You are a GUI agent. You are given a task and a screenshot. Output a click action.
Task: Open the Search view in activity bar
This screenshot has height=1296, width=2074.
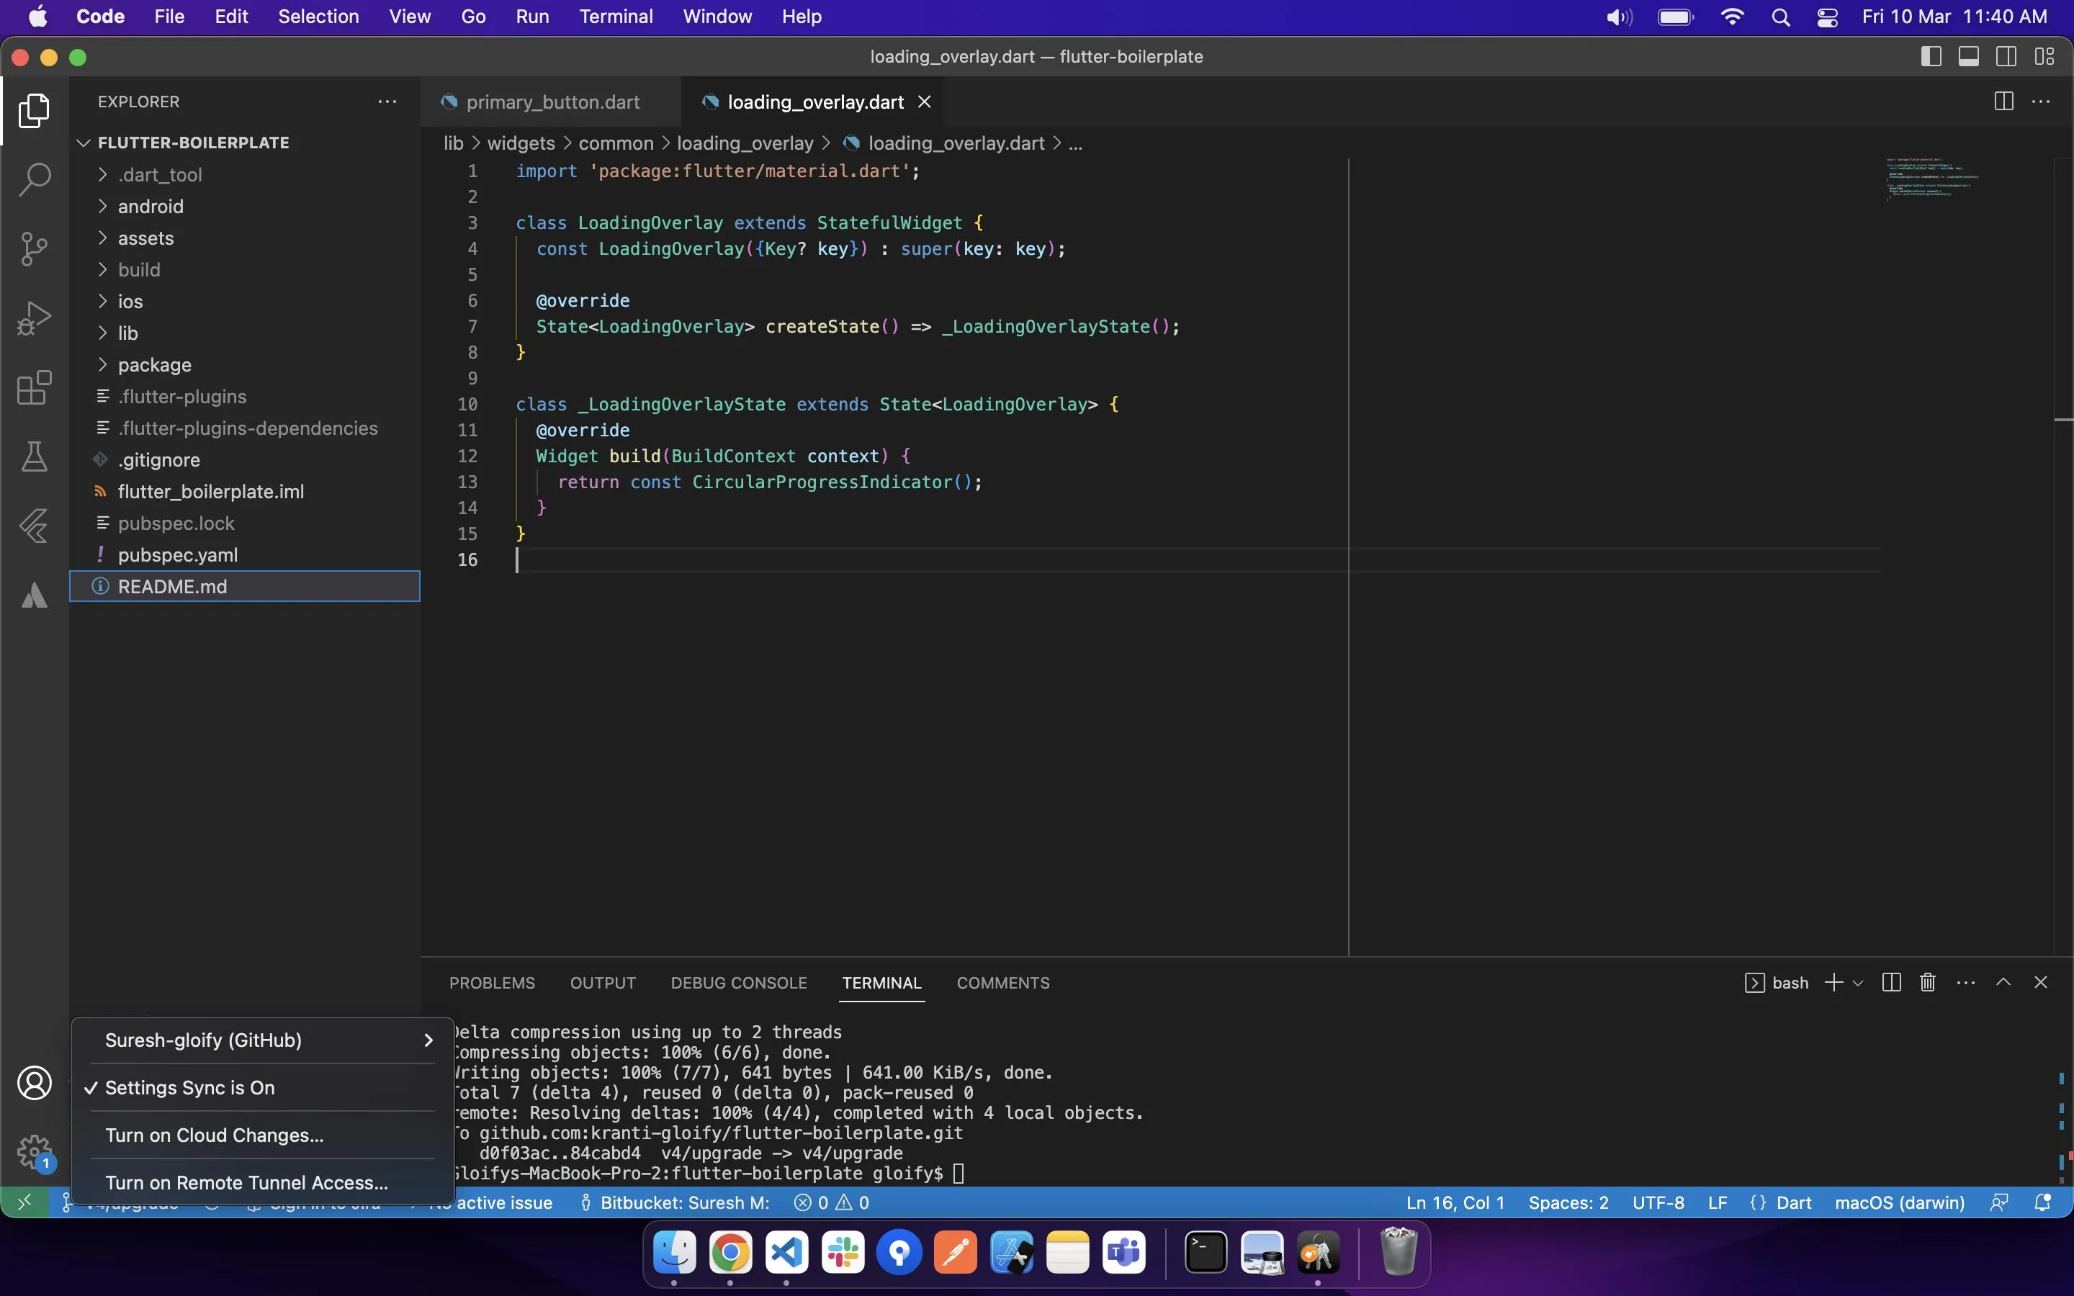(35, 179)
